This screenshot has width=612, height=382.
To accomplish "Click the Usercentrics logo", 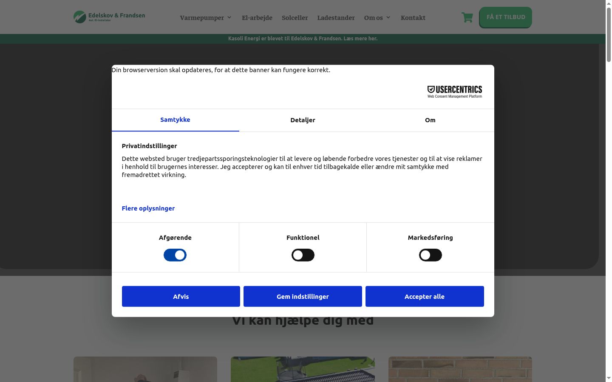I will pyautogui.click(x=454, y=92).
